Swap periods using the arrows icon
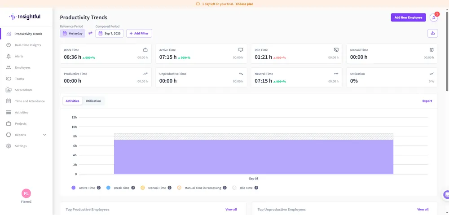This screenshot has height=215, width=449. point(90,33)
